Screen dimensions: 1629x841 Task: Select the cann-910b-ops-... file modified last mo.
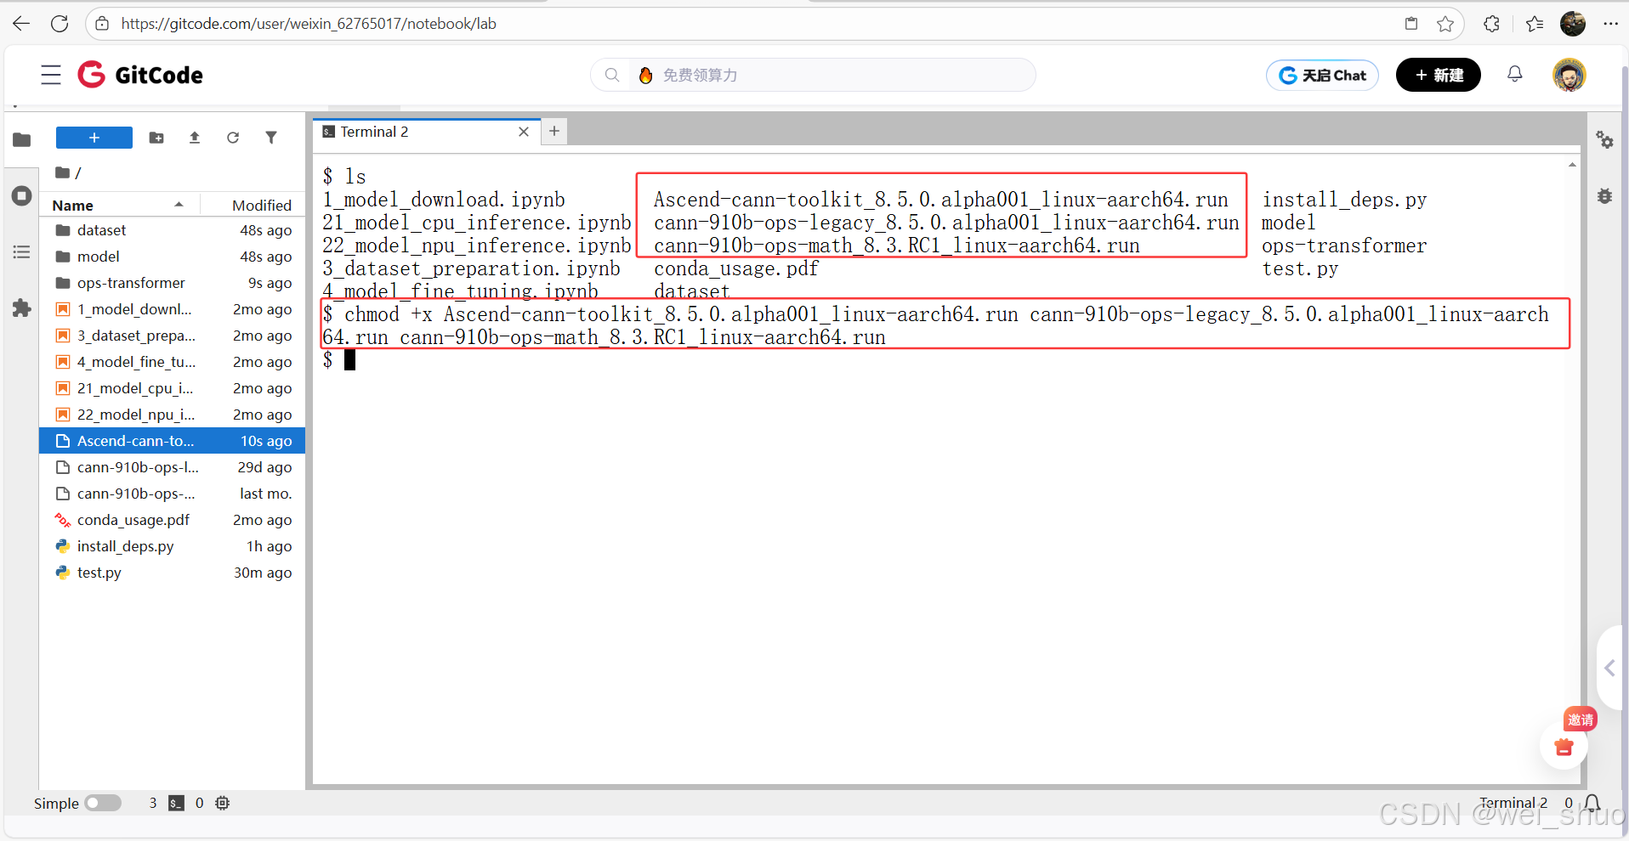tap(173, 494)
